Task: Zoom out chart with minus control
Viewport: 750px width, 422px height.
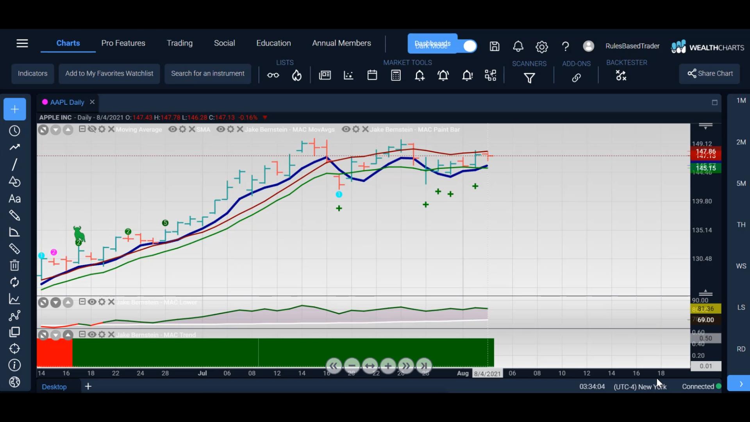Action: click(x=352, y=366)
